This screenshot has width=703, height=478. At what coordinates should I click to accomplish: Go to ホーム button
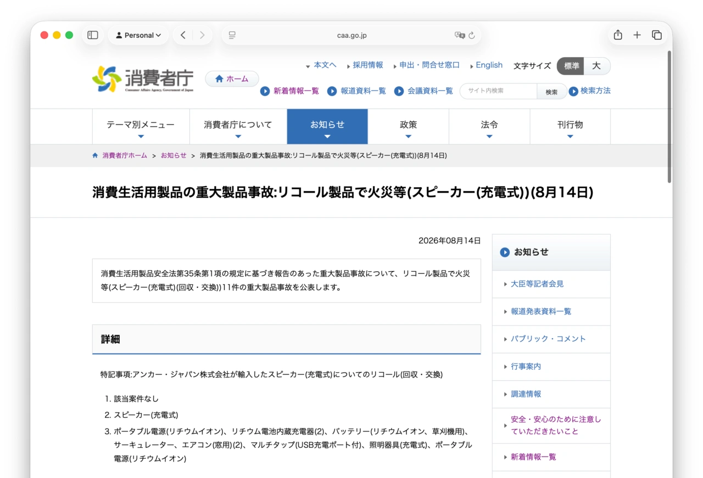(x=232, y=79)
